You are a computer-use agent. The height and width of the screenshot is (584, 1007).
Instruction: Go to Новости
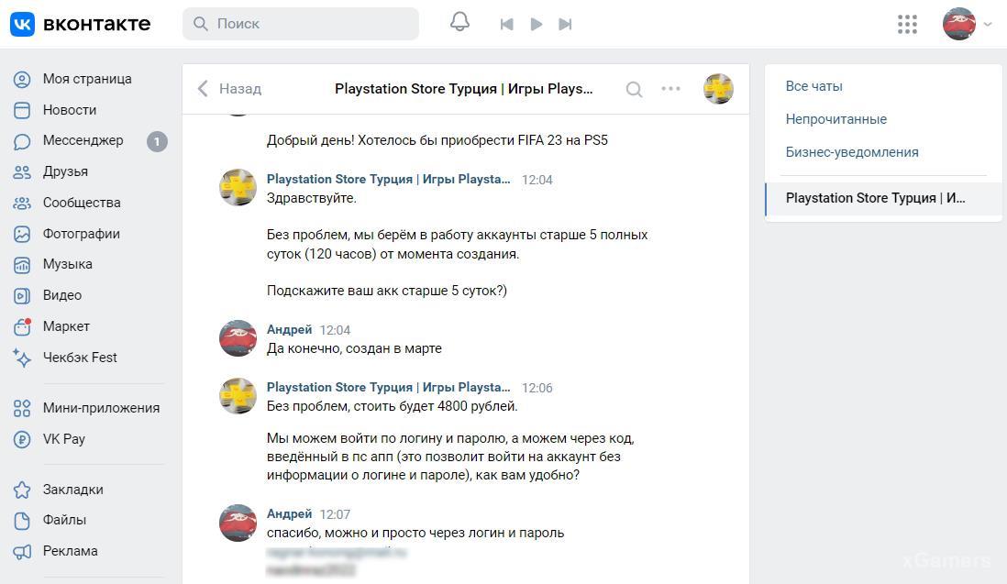[x=70, y=110]
